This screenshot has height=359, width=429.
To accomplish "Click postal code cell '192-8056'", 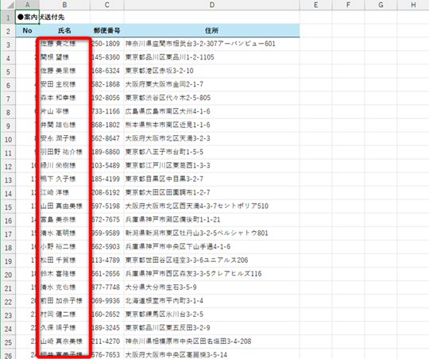I will pos(107,98).
